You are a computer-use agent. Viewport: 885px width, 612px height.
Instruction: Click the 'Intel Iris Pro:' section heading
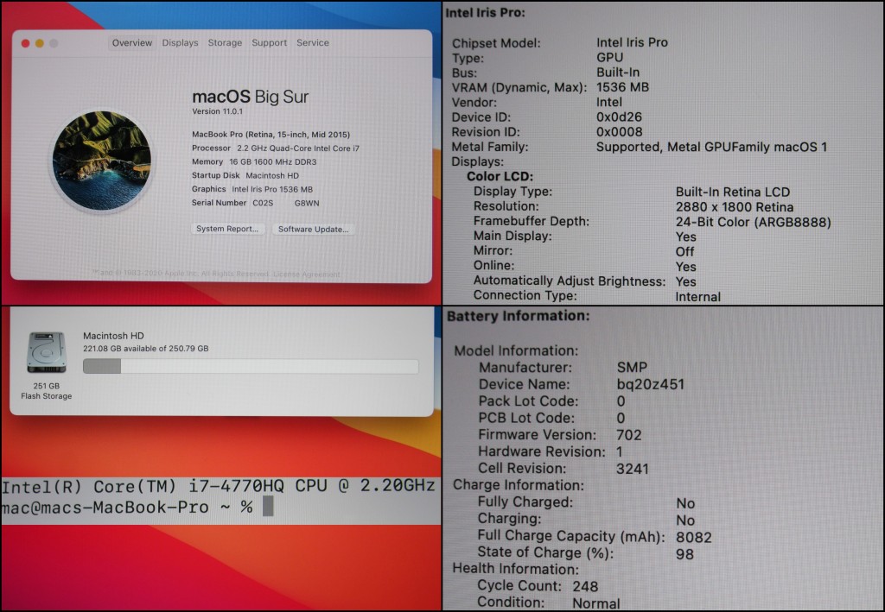pos(486,13)
